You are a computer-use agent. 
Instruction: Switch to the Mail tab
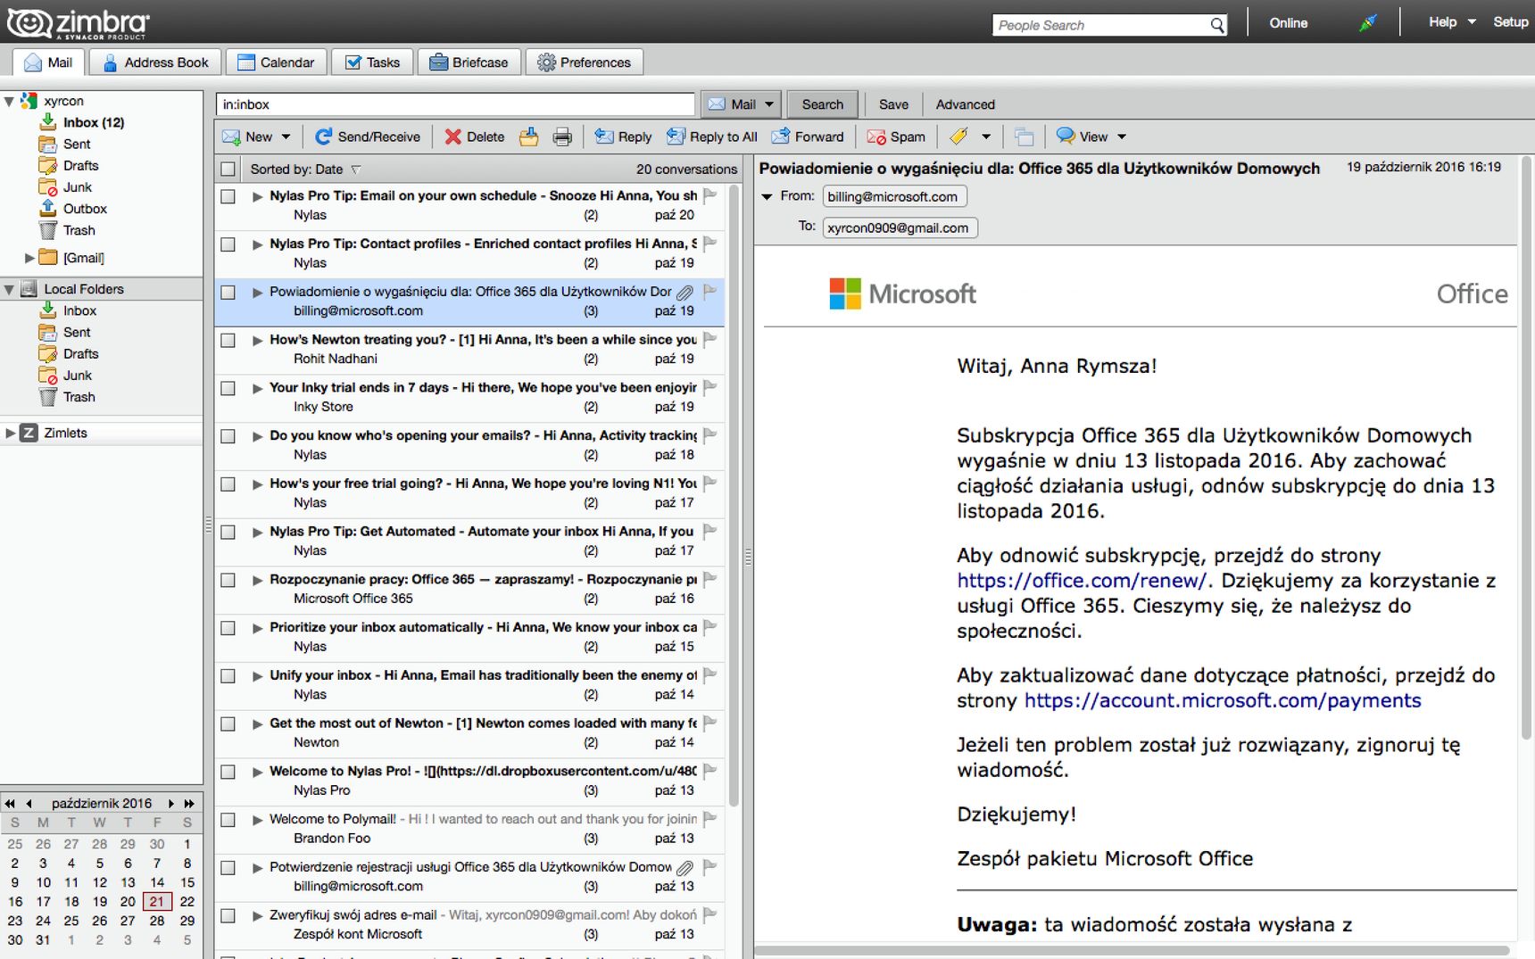coord(48,62)
